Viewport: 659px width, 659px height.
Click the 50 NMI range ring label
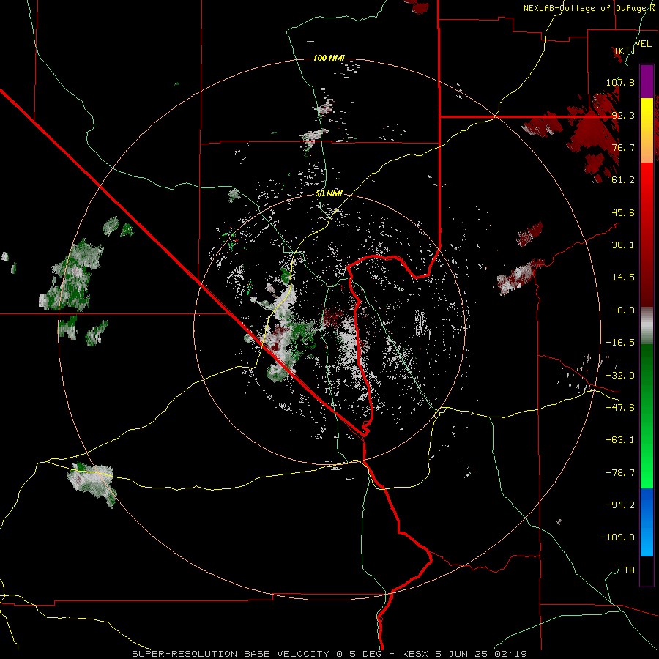coord(329,194)
